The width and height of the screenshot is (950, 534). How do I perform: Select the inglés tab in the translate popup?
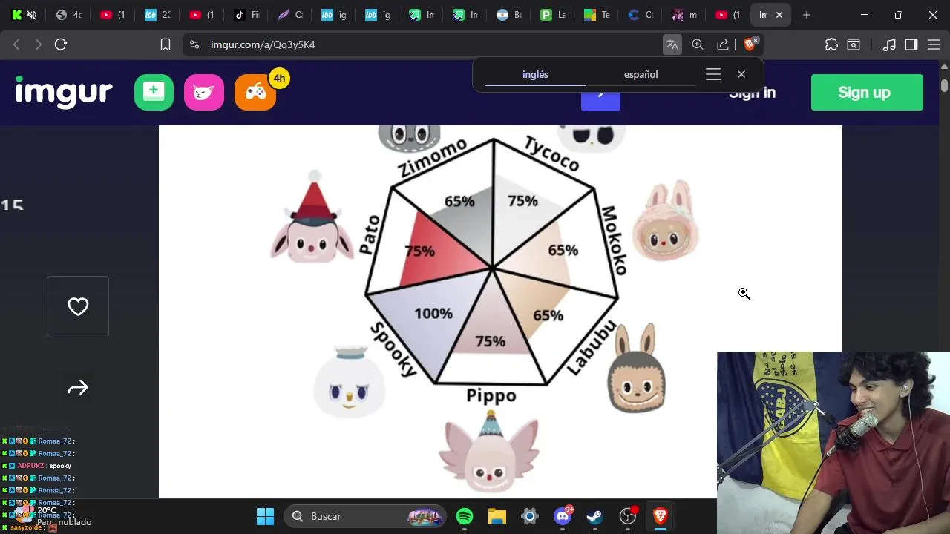535,74
